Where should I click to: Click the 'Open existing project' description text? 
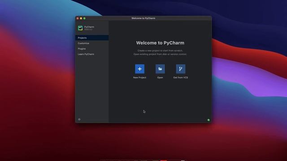coord(160,54)
